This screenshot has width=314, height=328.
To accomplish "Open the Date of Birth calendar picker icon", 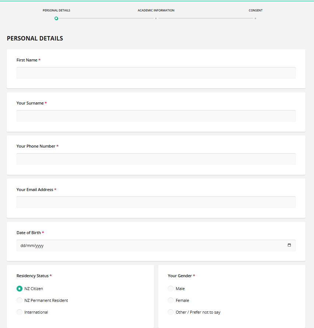I will coord(289,246).
